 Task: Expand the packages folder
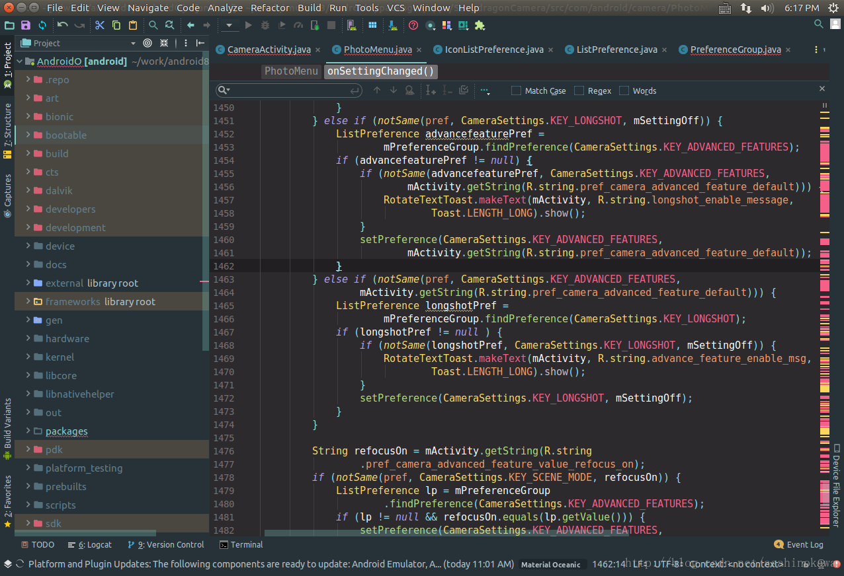(27, 431)
